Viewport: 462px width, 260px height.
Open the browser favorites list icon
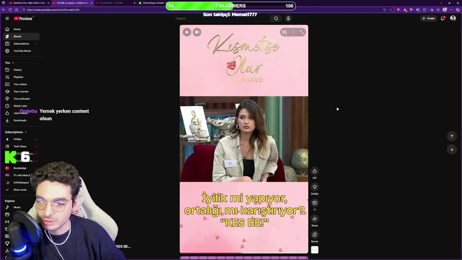(x=438, y=10)
